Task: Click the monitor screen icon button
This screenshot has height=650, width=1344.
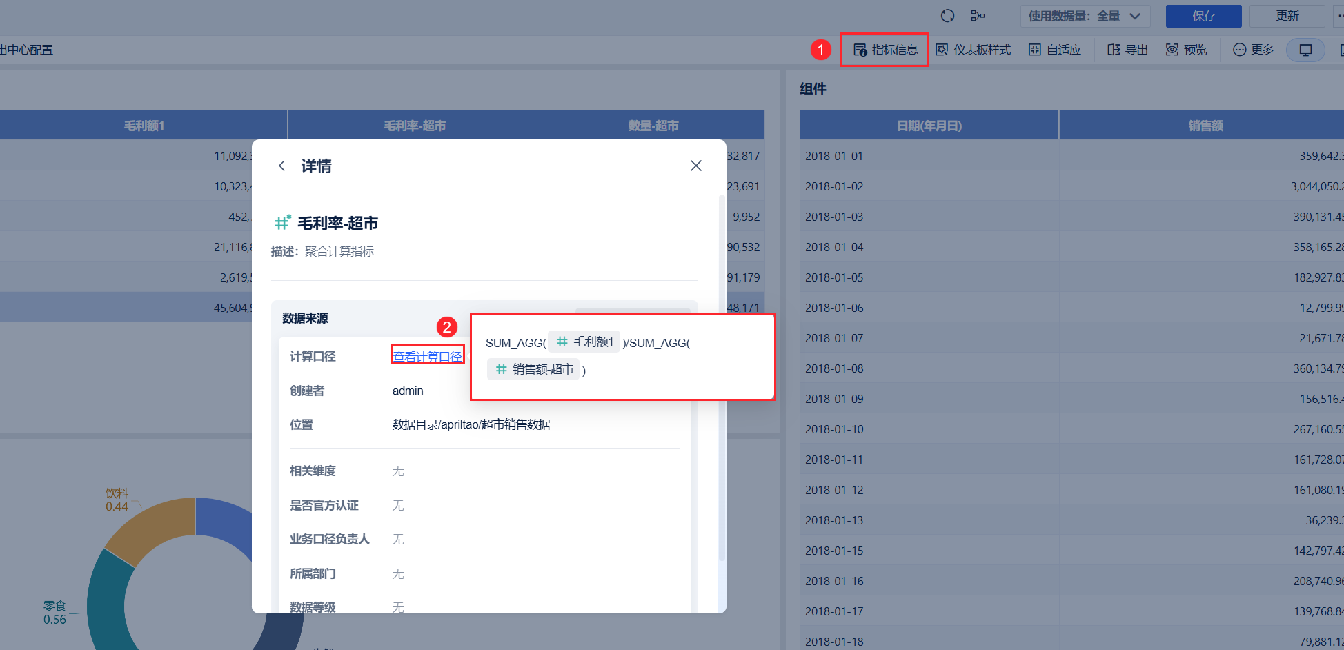Action: coord(1305,50)
